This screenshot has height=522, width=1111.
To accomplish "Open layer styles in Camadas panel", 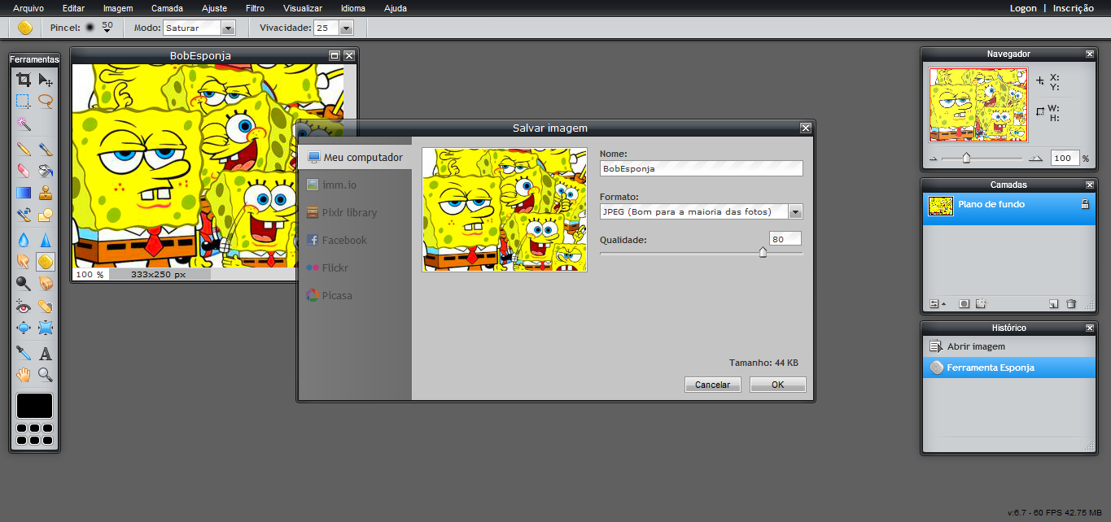I will (981, 303).
